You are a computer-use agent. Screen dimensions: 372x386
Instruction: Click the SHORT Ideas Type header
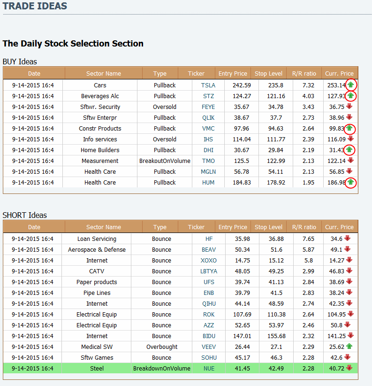pos(160,227)
